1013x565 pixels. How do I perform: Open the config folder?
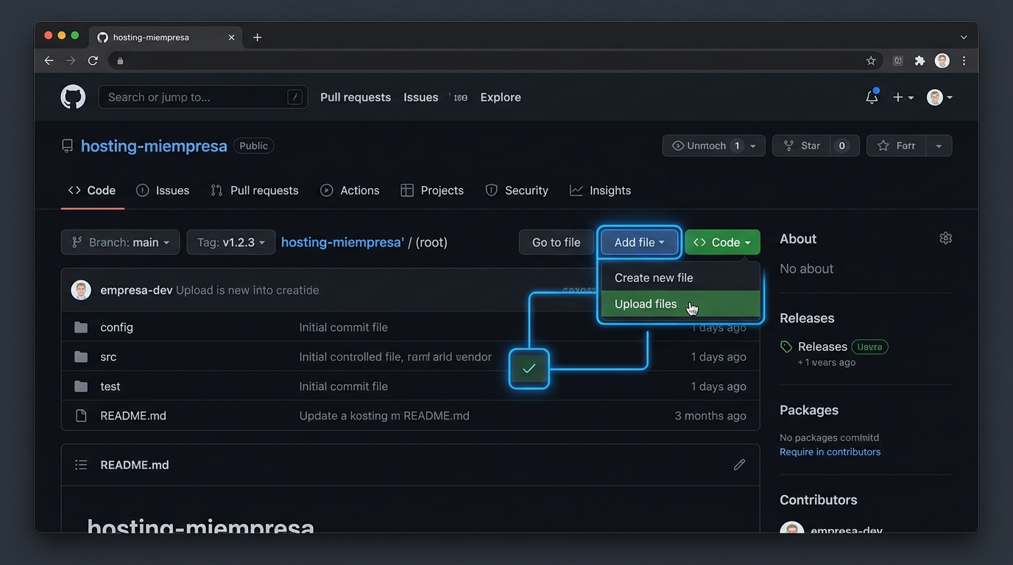[x=116, y=327]
